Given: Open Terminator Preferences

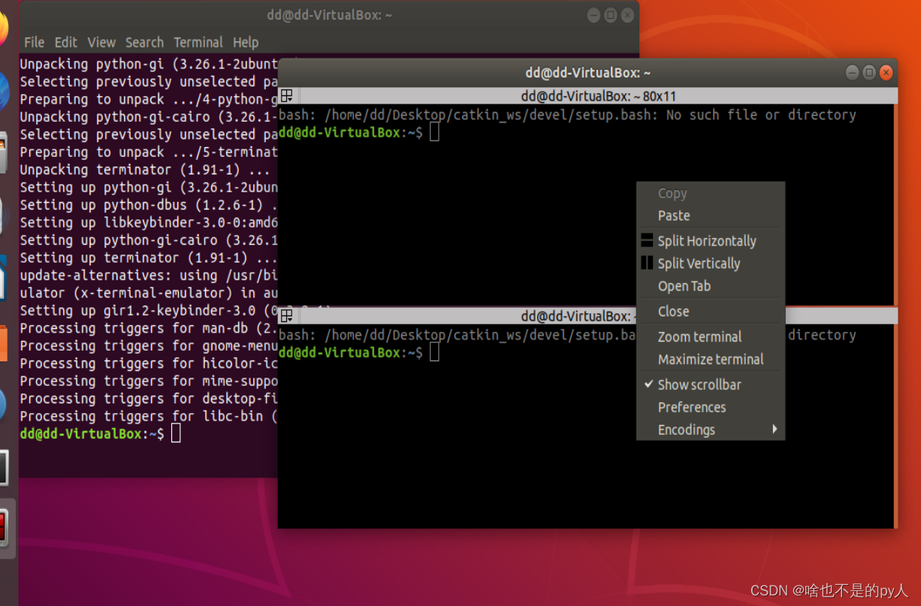Looking at the screenshot, I should click(x=691, y=407).
